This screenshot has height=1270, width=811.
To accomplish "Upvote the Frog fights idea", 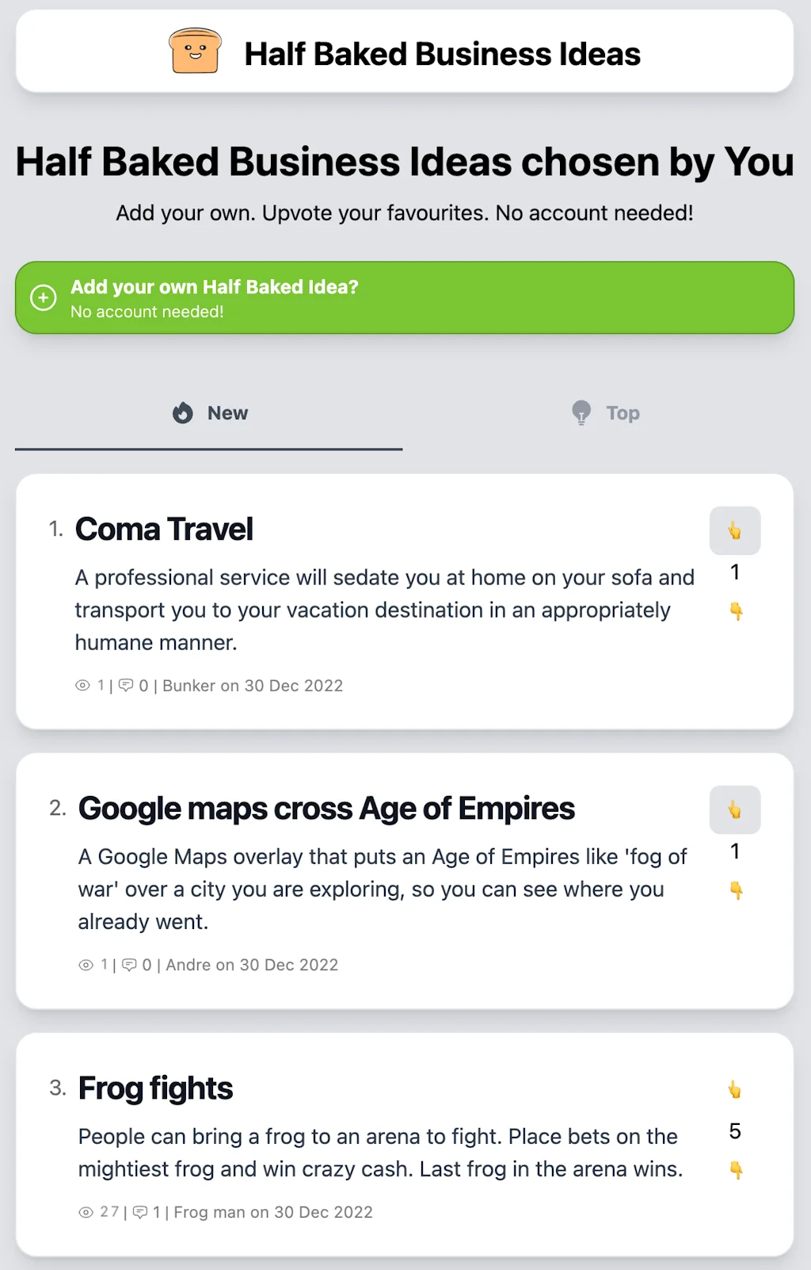I will 735,1090.
